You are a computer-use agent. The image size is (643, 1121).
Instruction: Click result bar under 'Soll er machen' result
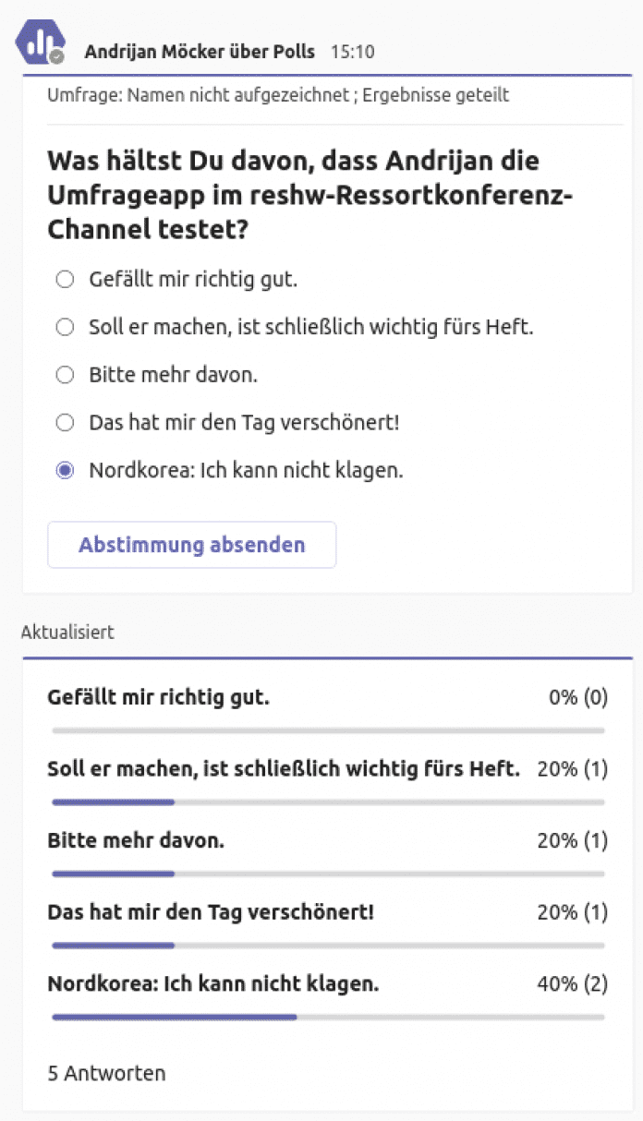(328, 802)
